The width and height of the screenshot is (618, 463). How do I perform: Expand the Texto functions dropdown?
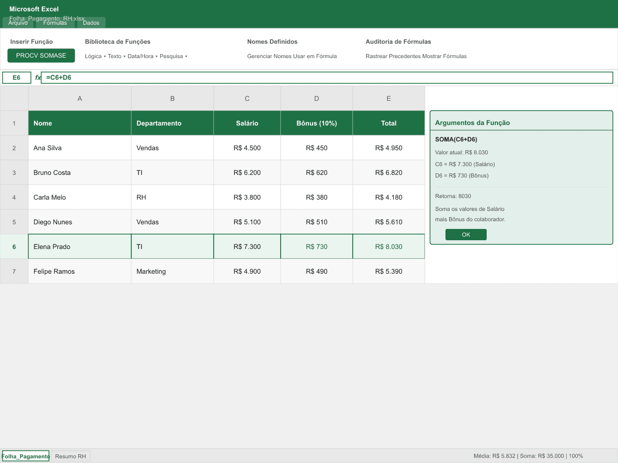(114, 56)
